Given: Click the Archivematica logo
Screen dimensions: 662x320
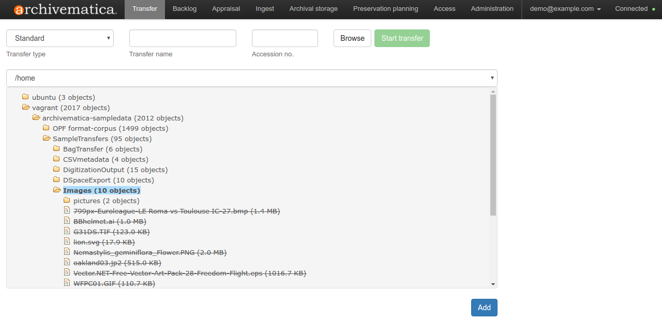Looking at the screenshot, I should click(x=65, y=9).
